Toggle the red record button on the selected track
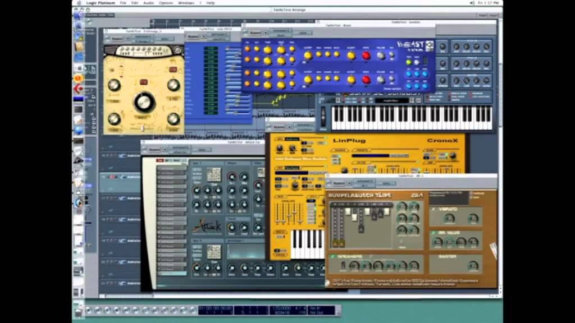 tap(112, 177)
